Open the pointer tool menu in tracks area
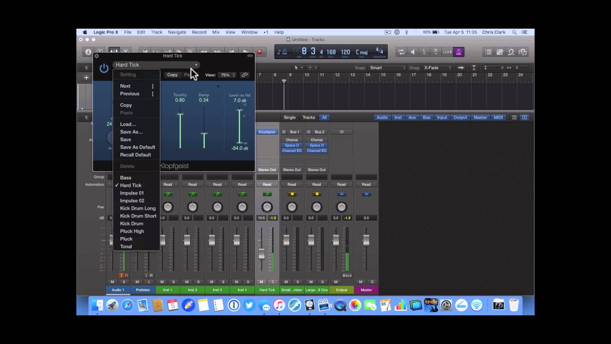The height and width of the screenshot is (344, 611). 297,68
